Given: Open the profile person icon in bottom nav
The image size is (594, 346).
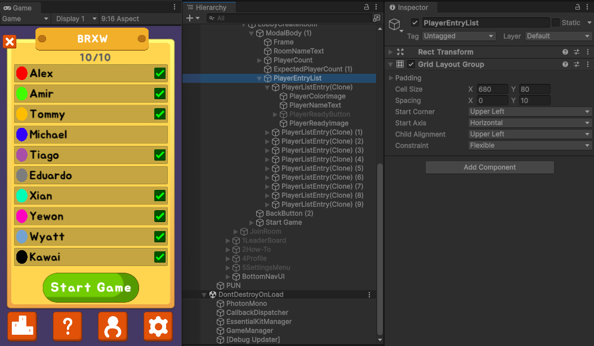Looking at the screenshot, I should click(113, 326).
